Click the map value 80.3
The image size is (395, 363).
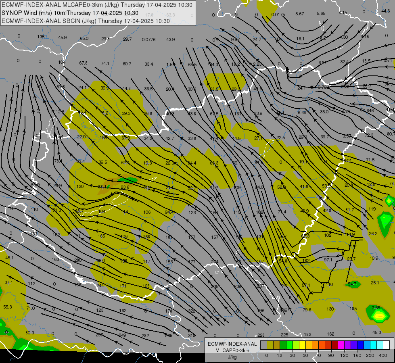click(30, 333)
